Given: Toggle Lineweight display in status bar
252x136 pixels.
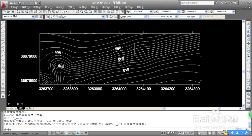Looking at the screenshot, I should pos(82,133).
